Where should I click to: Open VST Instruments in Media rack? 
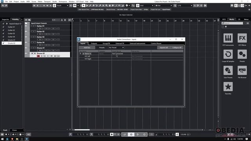click(x=228, y=38)
